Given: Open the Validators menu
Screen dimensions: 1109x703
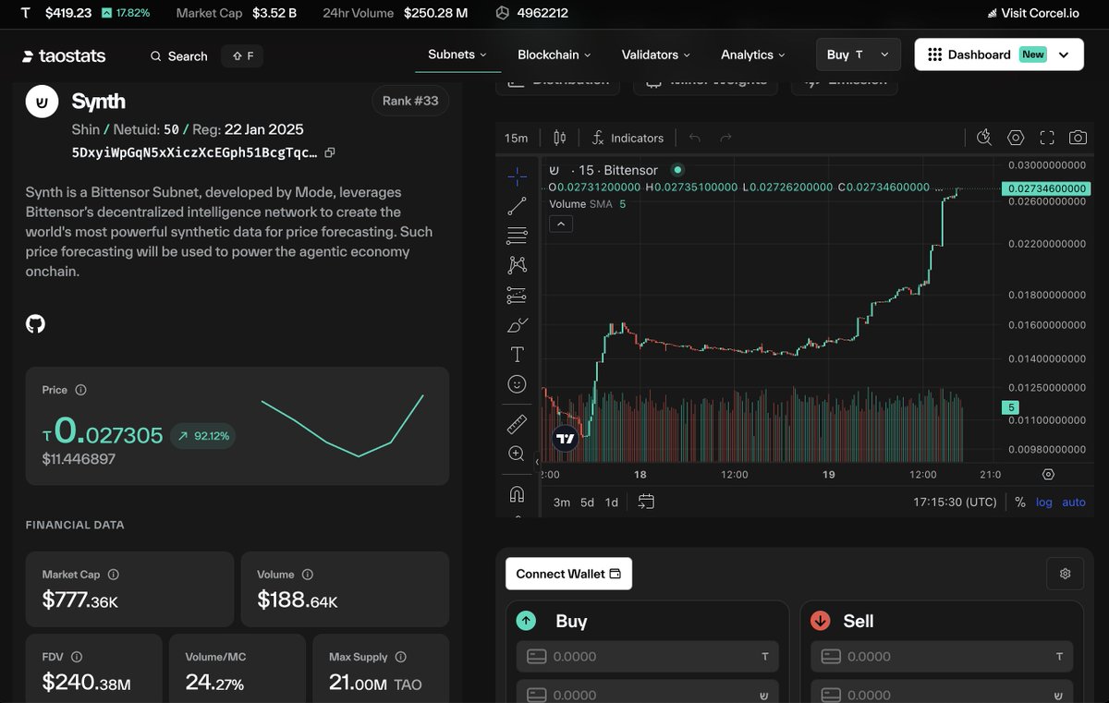Looking at the screenshot, I should click(657, 55).
